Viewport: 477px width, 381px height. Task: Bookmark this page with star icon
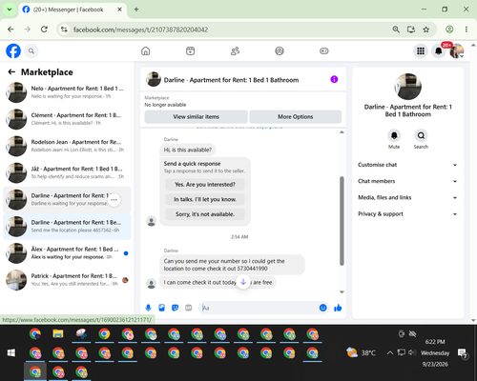(426, 30)
